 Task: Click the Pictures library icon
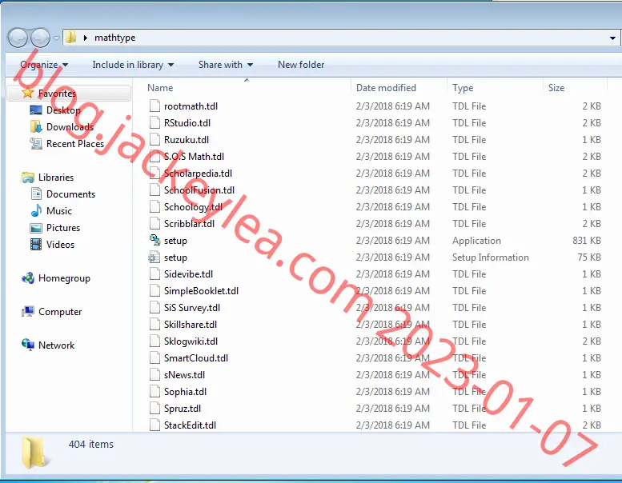point(36,228)
